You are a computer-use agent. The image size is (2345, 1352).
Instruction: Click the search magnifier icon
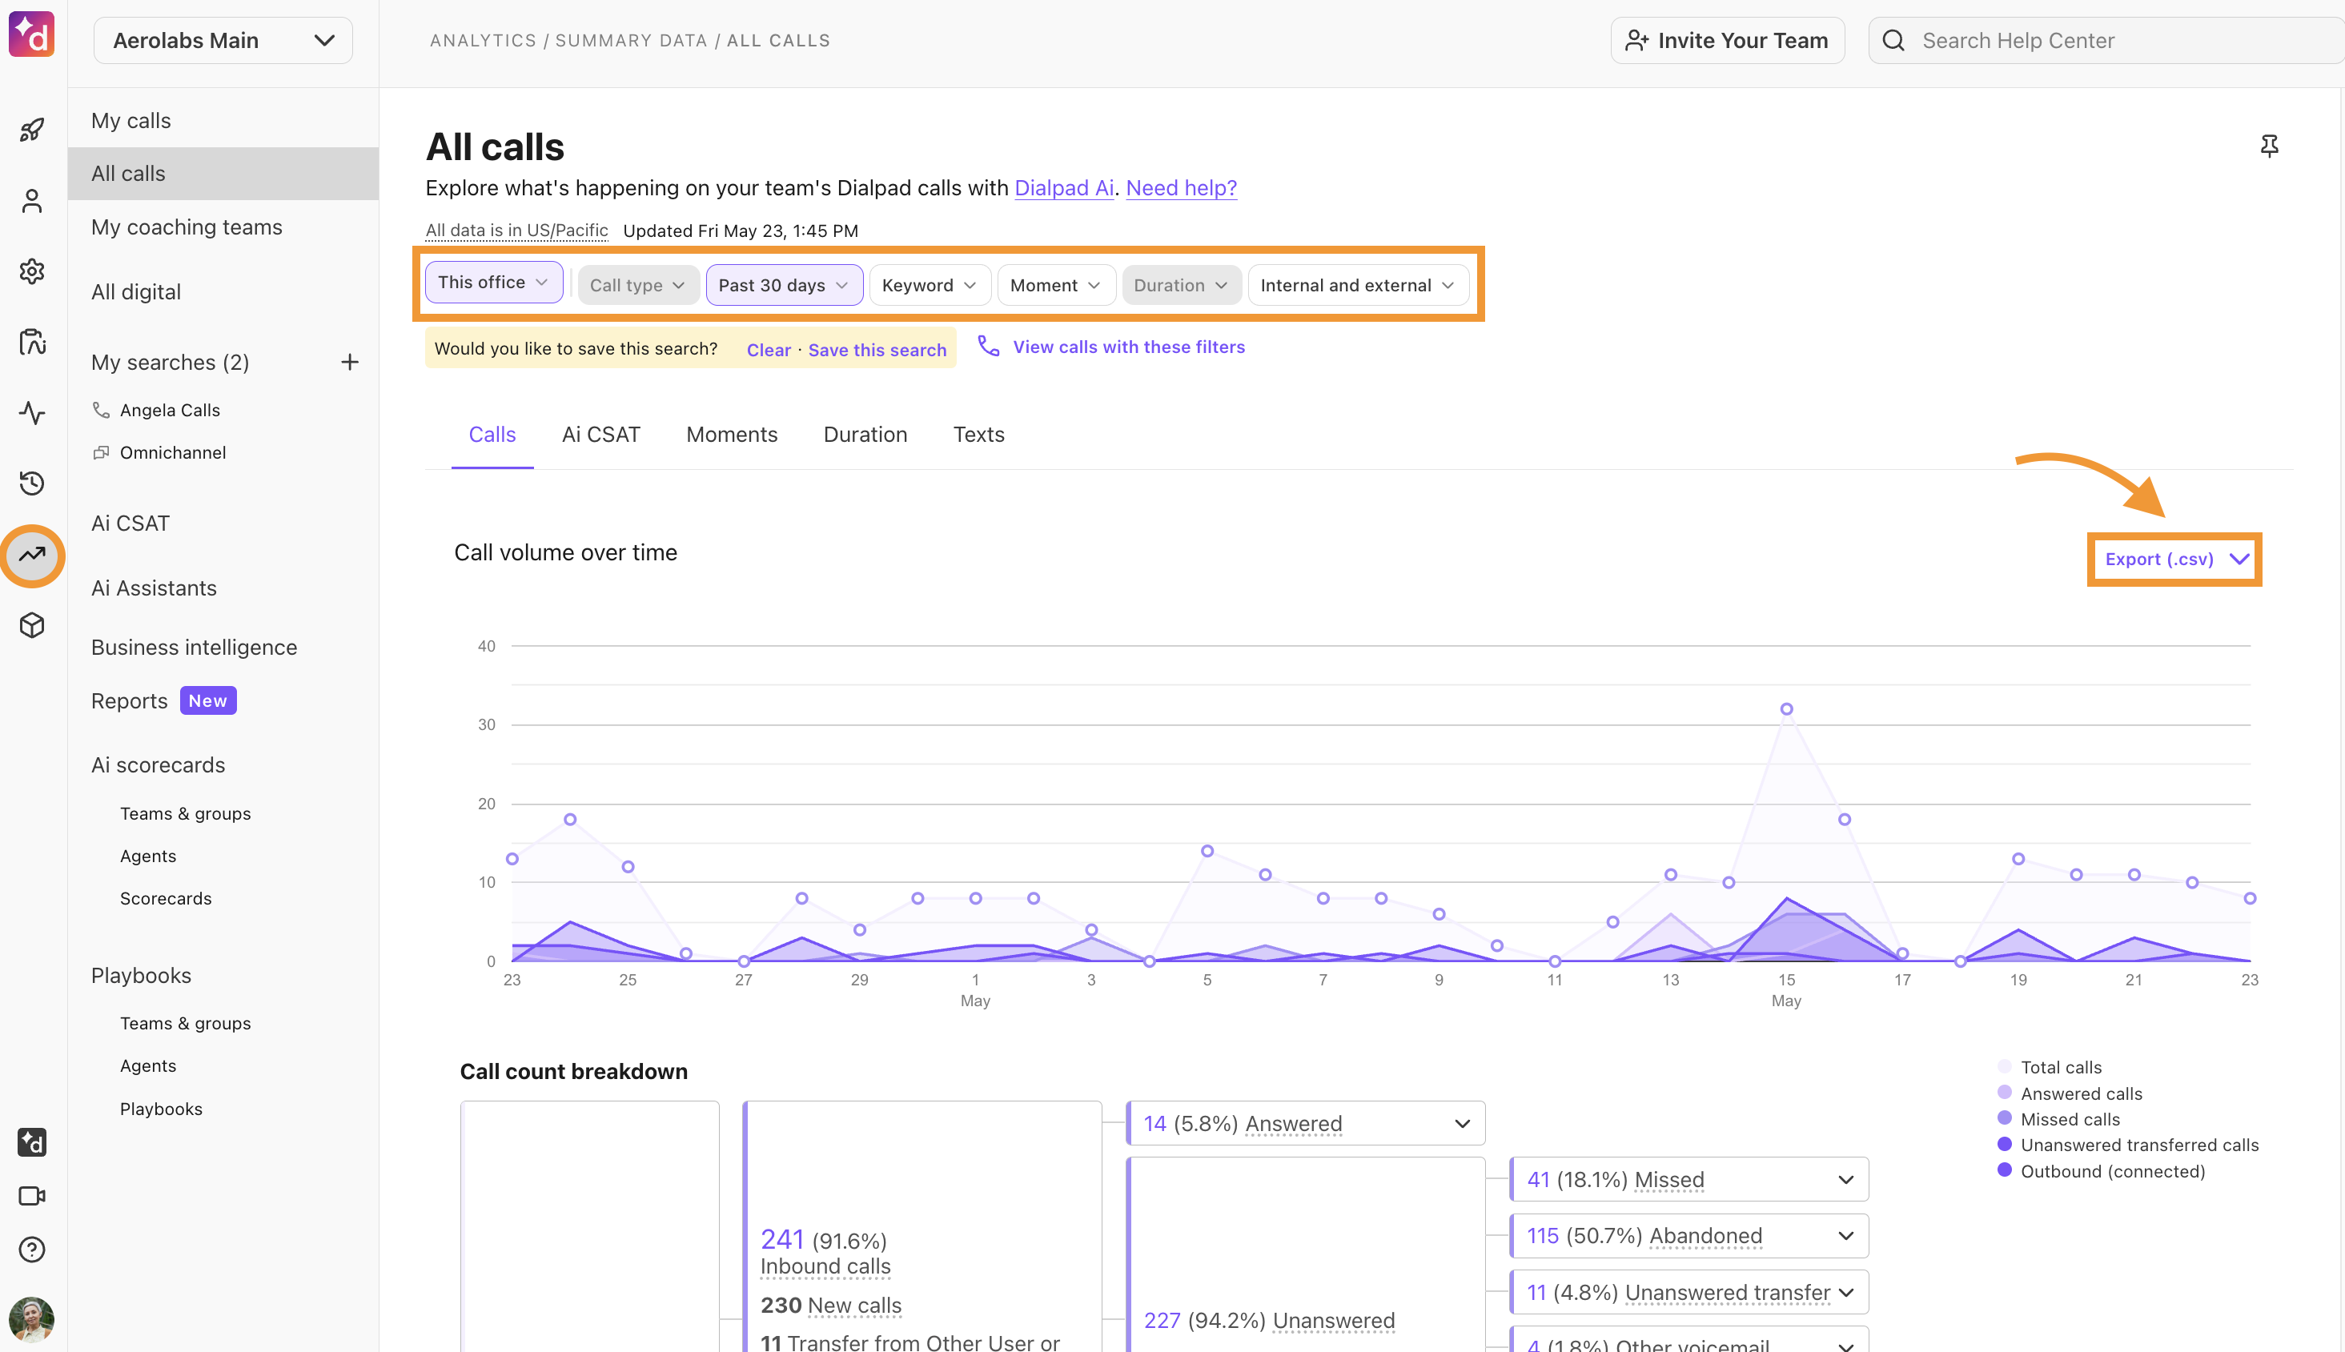tap(1893, 41)
